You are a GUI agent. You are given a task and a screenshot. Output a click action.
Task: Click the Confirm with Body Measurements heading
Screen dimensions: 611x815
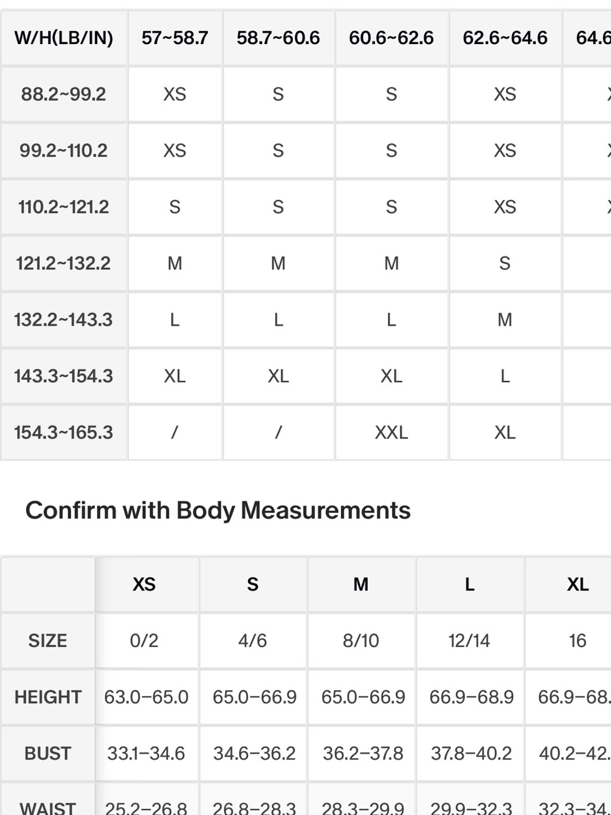click(218, 511)
